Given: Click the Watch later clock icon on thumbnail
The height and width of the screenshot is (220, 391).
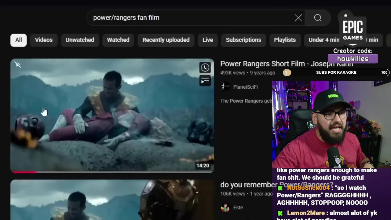Looking at the screenshot, I should [205, 68].
